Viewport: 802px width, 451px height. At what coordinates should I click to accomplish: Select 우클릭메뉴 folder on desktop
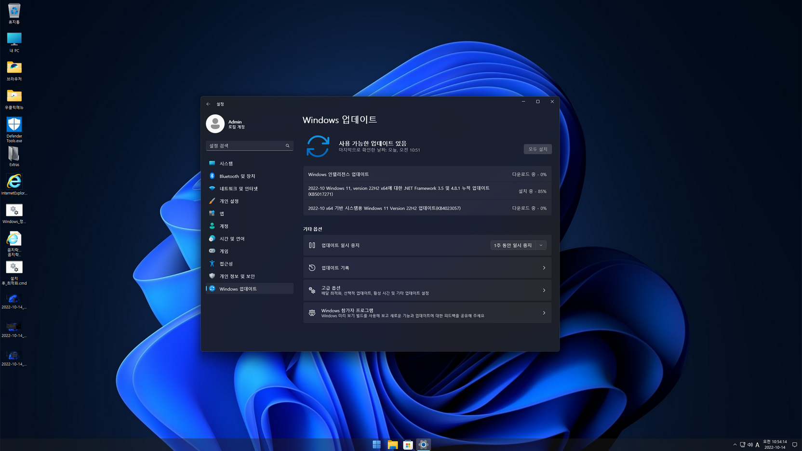[14, 99]
